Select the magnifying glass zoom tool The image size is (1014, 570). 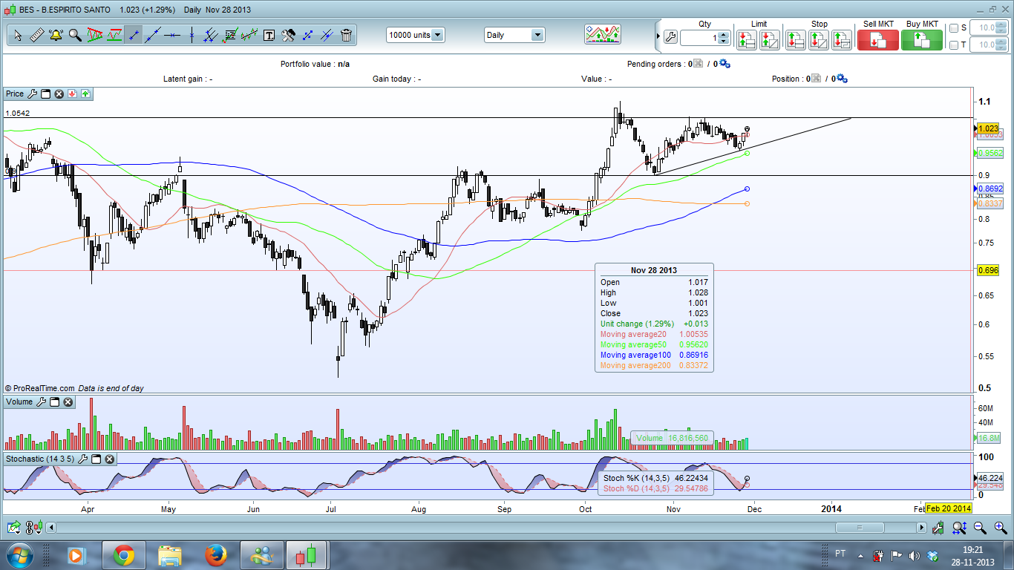coord(75,35)
